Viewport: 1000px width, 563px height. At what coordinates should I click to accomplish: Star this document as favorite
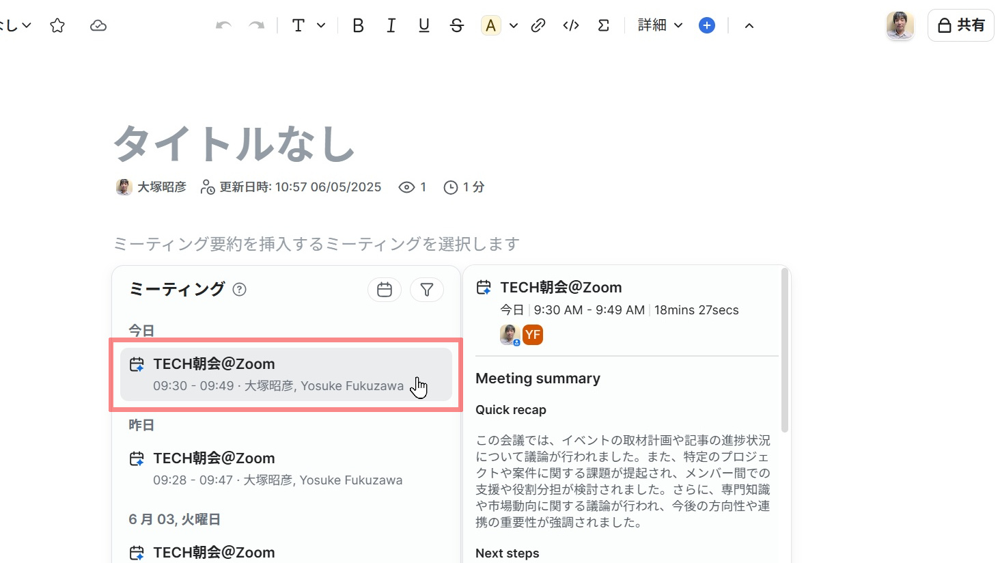tap(57, 26)
